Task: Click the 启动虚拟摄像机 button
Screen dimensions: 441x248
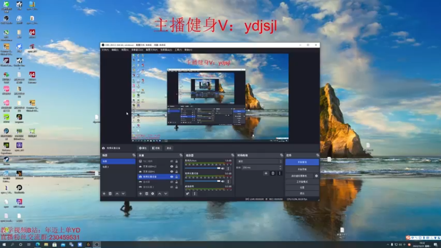Action: (x=299, y=176)
